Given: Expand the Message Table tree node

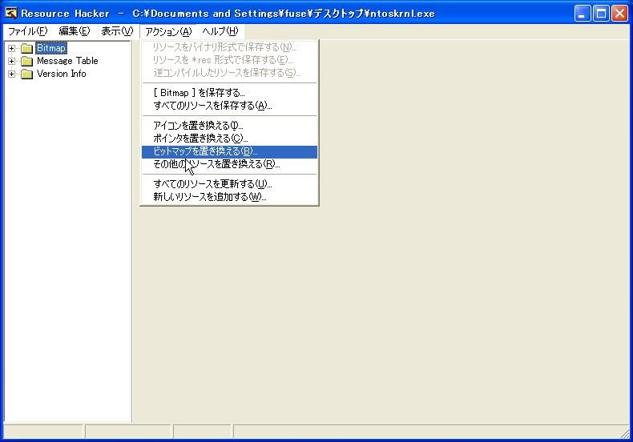Looking at the screenshot, I should [x=11, y=62].
